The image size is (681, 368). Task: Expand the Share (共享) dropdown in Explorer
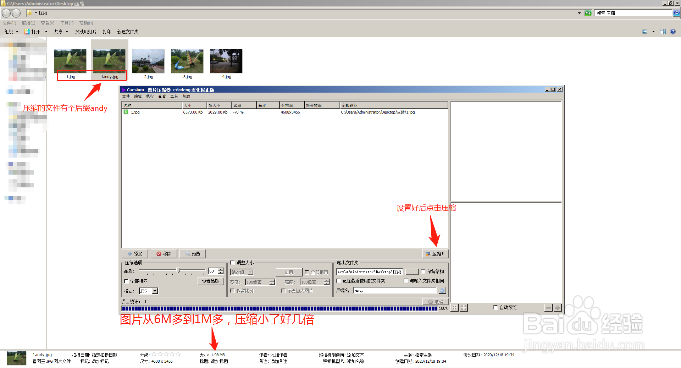click(x=61, y=32)
